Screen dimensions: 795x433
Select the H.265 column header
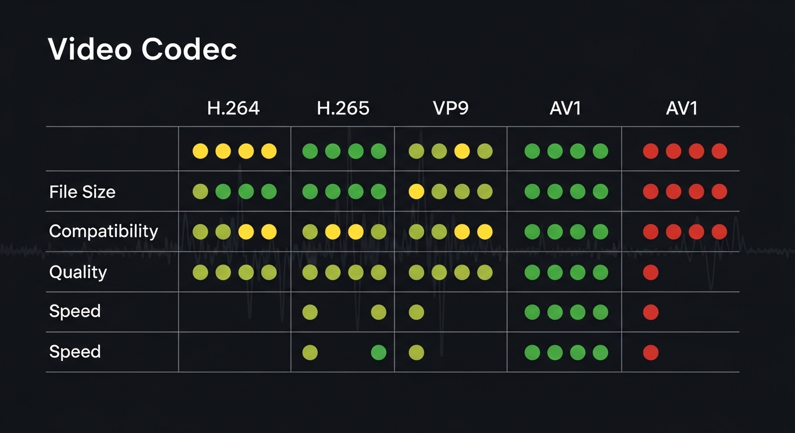343,108
